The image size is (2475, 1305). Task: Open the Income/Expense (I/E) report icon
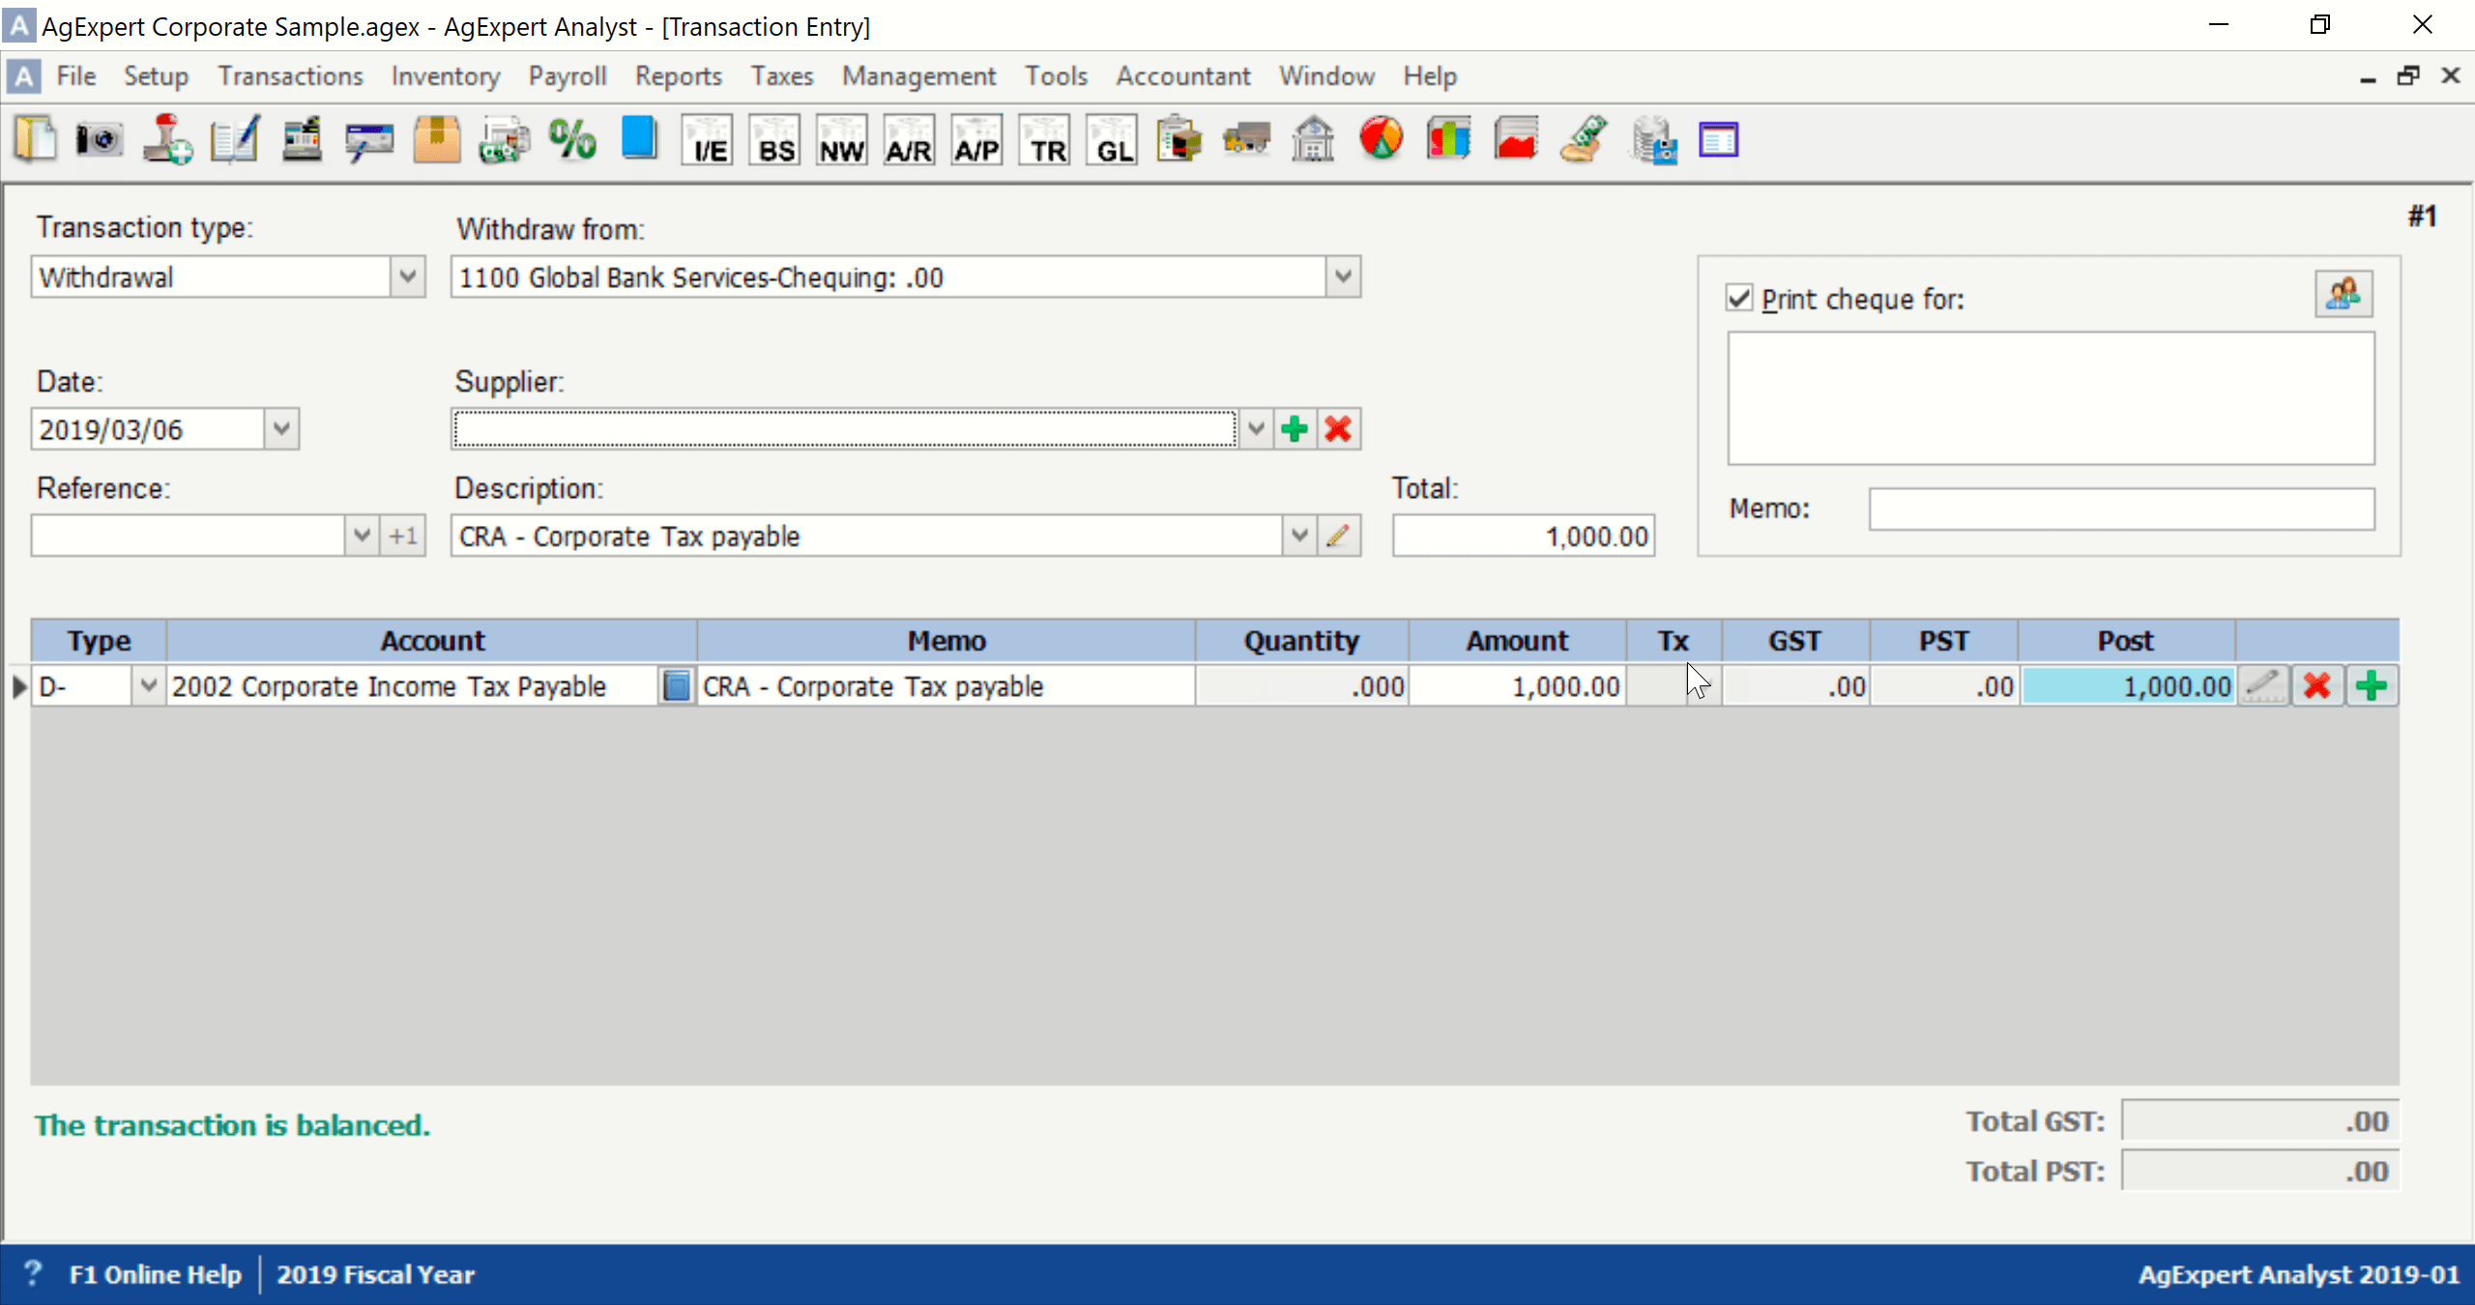(707, 139)
